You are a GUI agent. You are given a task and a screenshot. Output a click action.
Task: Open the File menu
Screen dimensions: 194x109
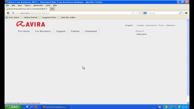(x=7, y=5)
